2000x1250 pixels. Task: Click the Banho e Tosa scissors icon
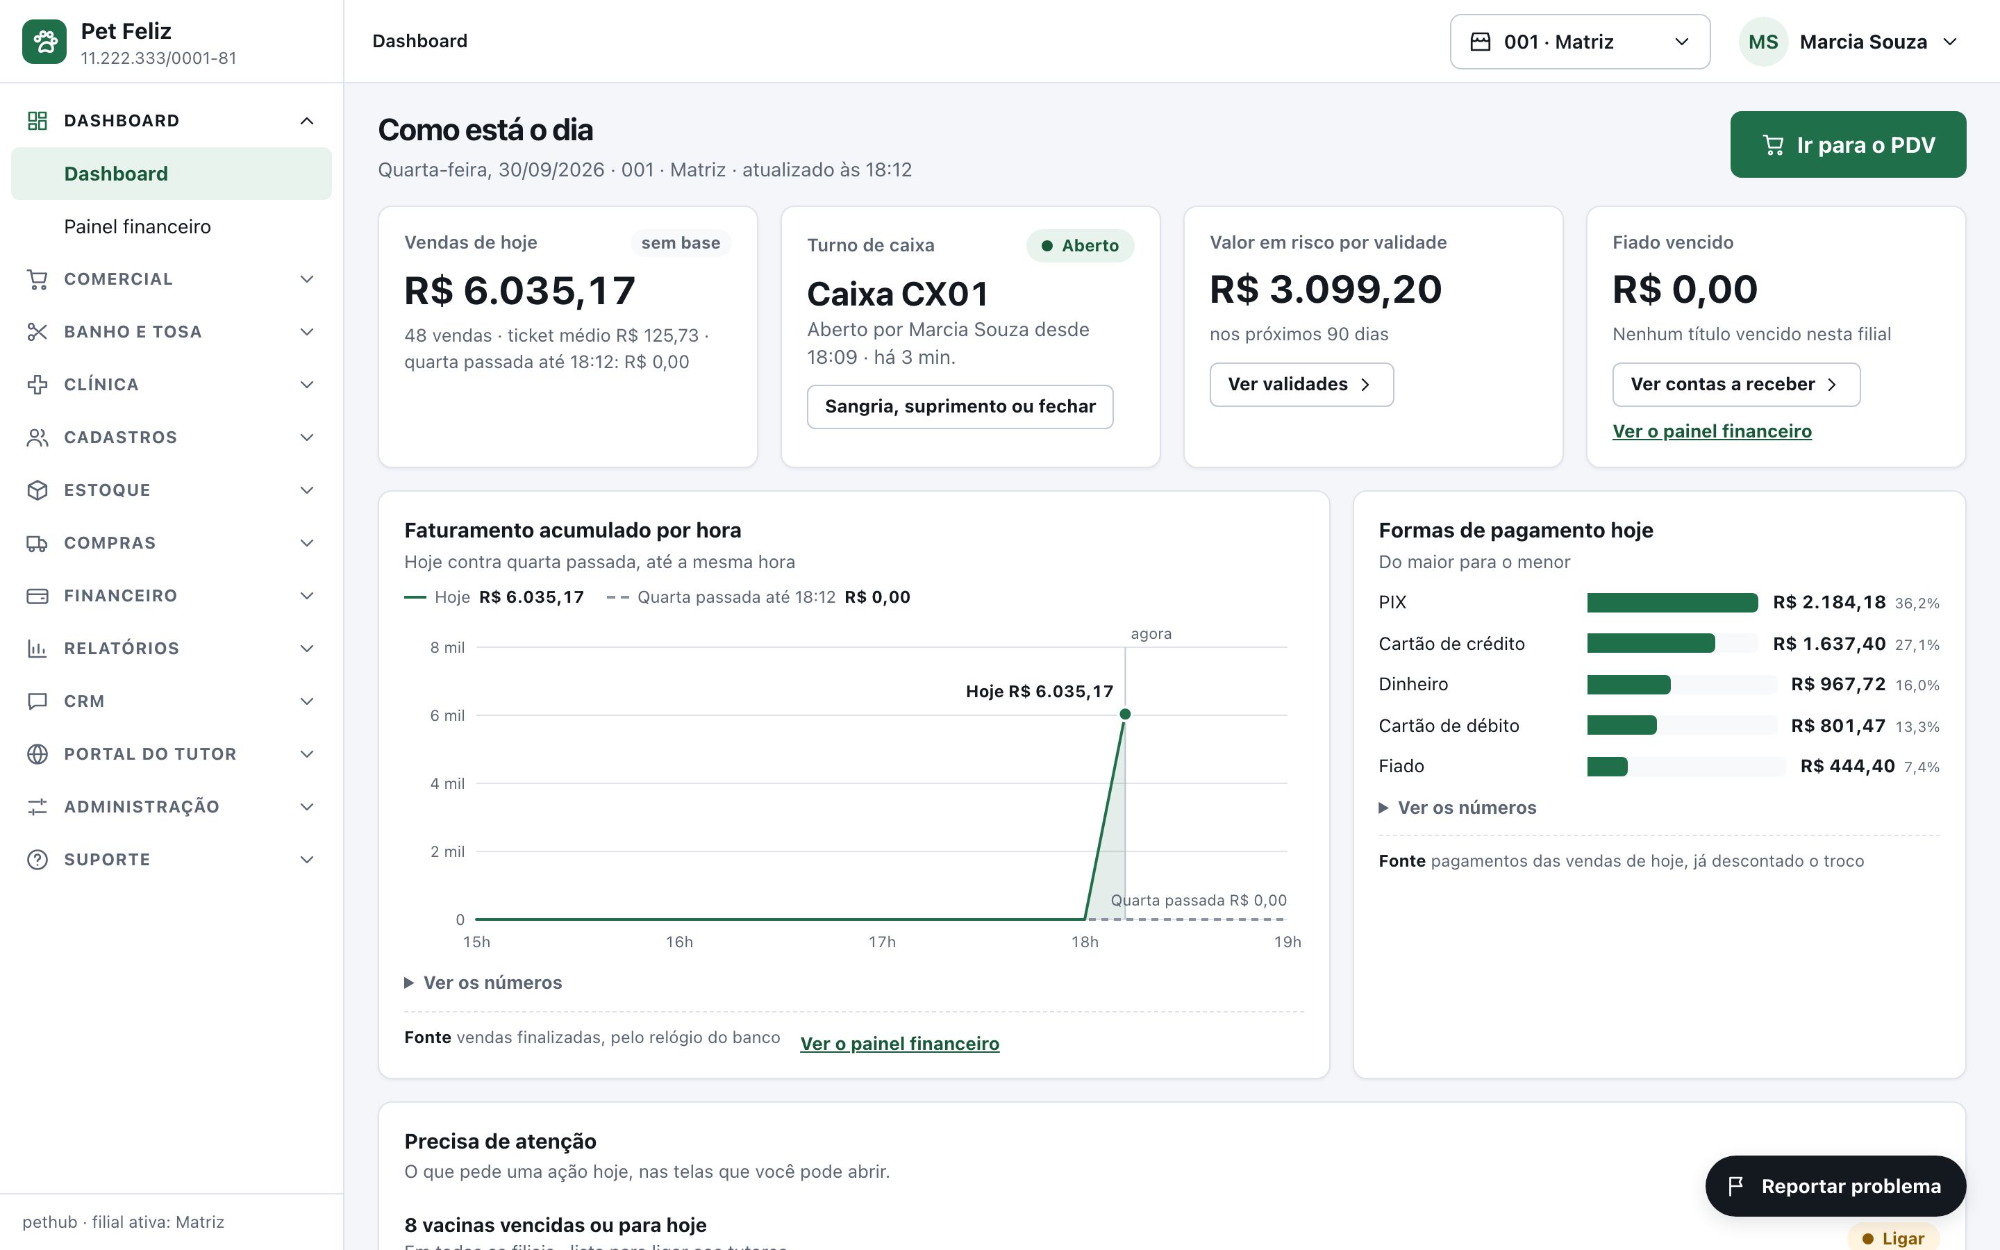tap(37, 333)
